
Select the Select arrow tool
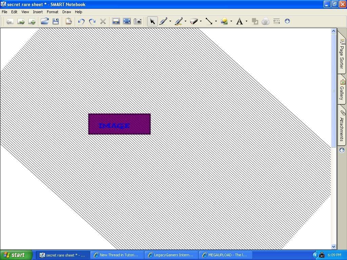click(x=152, y=21)
